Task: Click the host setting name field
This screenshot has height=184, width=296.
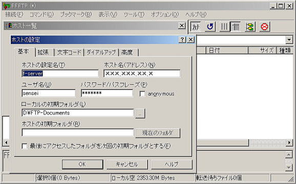Action: (x=60, y=74)
